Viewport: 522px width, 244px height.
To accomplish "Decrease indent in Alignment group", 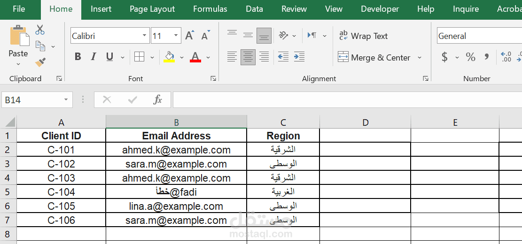I will pos(283,57).
